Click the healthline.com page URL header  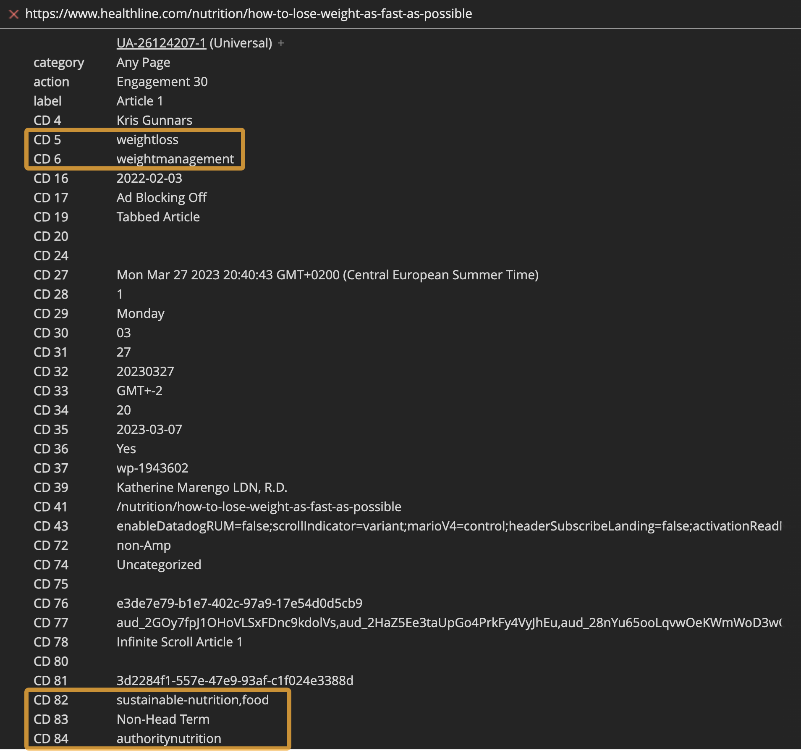(249, 14)
